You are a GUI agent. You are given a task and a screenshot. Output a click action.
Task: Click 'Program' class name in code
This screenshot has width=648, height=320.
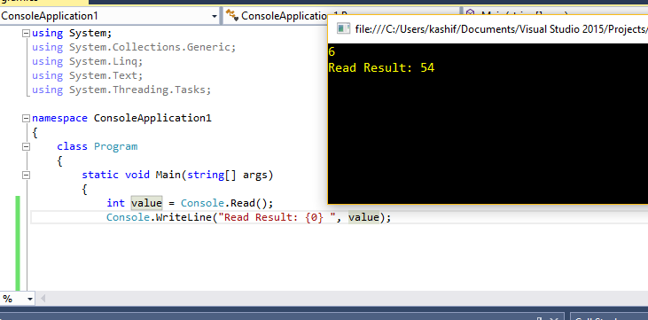tap(116, 146)
